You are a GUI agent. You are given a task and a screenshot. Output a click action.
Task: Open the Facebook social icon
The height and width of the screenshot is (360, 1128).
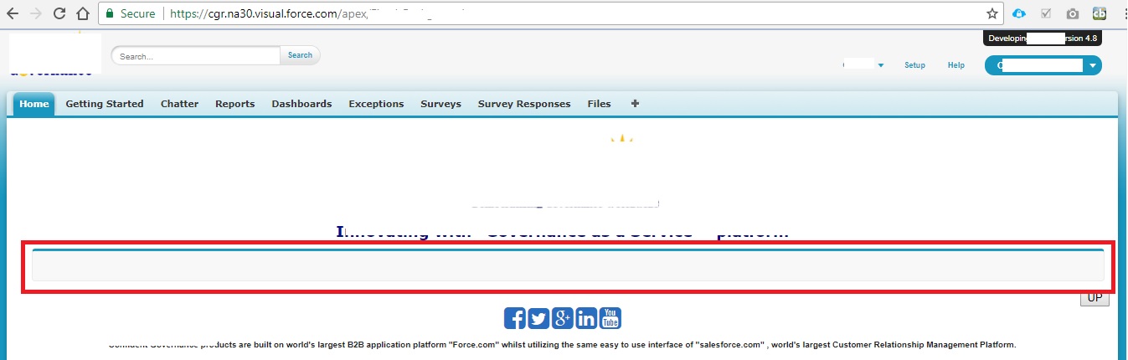(514, 318)
